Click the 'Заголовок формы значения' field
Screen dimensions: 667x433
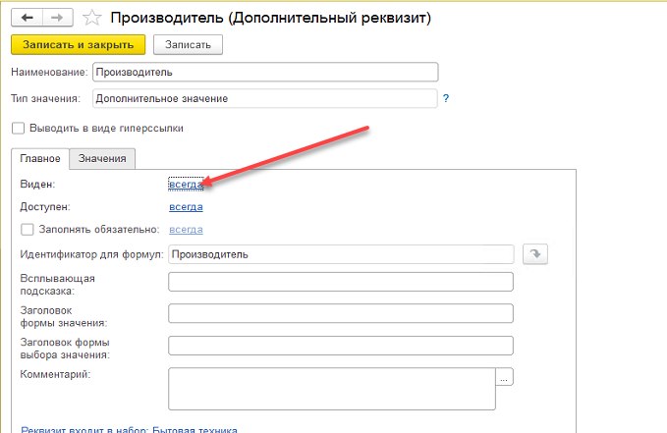pos(341,313)
